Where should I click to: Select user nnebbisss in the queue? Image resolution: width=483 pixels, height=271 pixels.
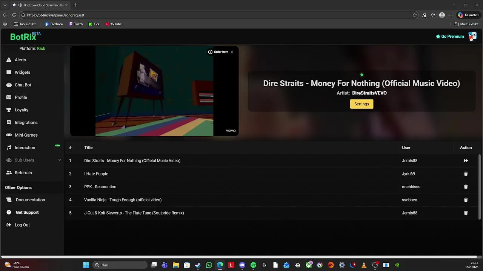(411, 187)
